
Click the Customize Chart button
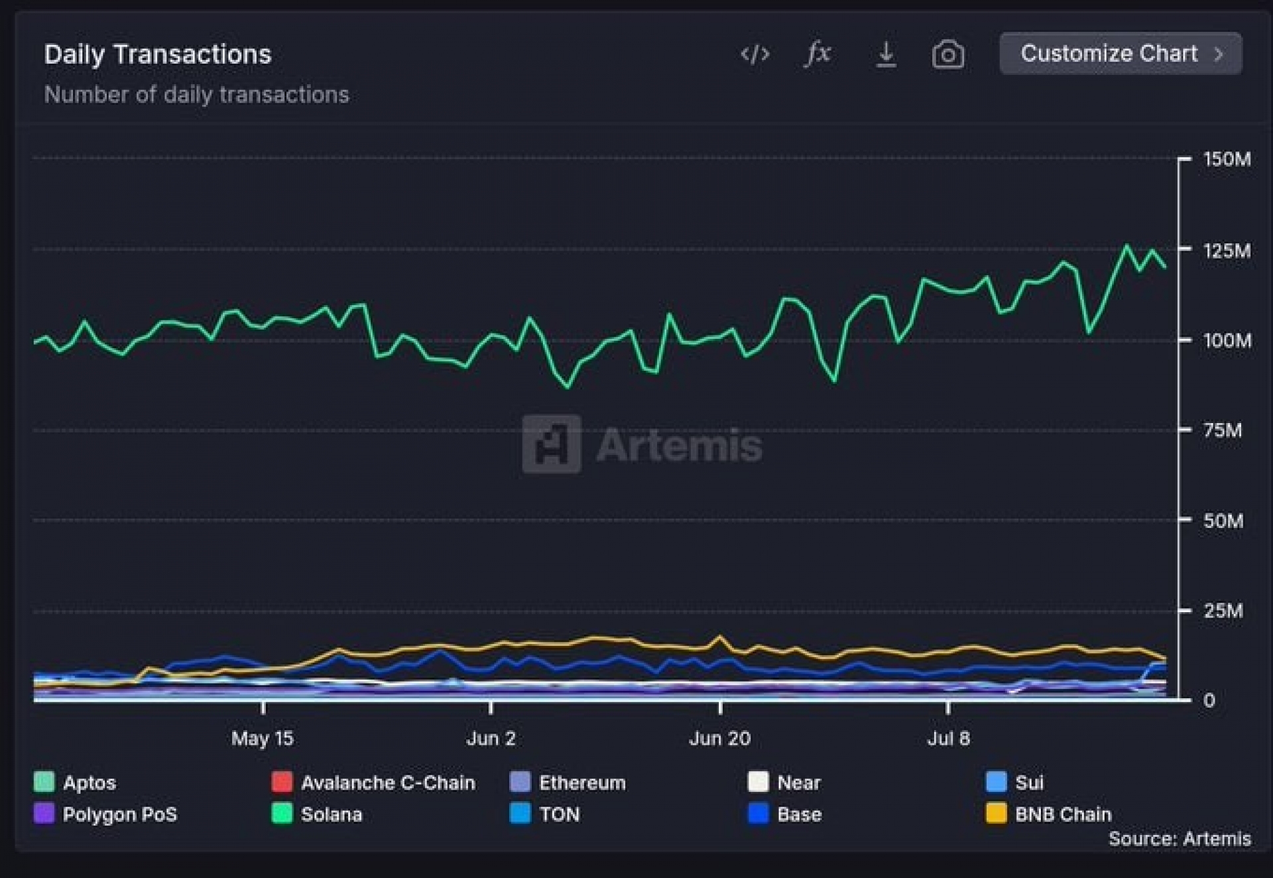pos(1121,53)
